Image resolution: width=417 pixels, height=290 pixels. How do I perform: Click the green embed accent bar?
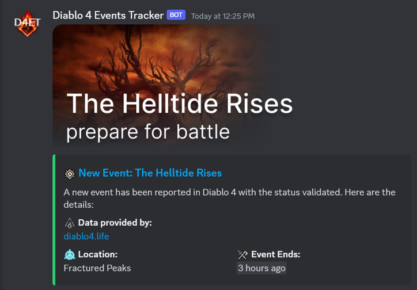coord(54,220)
